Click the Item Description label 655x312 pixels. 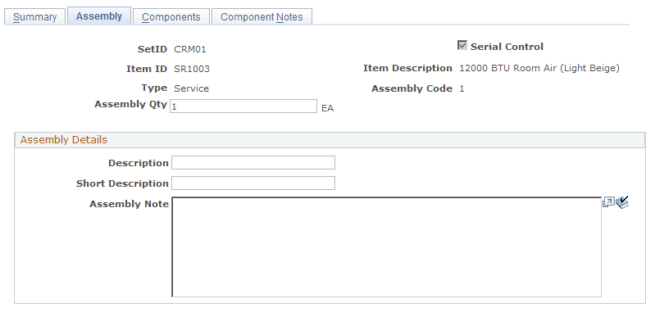coord(407,68)
